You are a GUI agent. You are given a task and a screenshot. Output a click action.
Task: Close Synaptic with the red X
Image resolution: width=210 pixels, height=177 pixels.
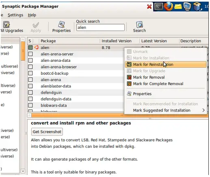click(x=149, y=7)
